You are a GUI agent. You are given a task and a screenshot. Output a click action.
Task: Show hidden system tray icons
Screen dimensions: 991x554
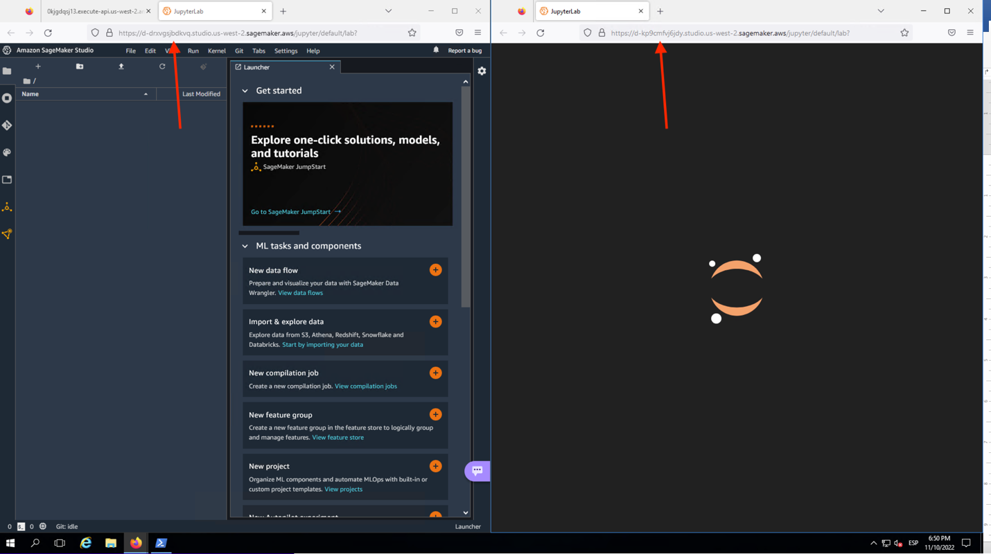873,543
